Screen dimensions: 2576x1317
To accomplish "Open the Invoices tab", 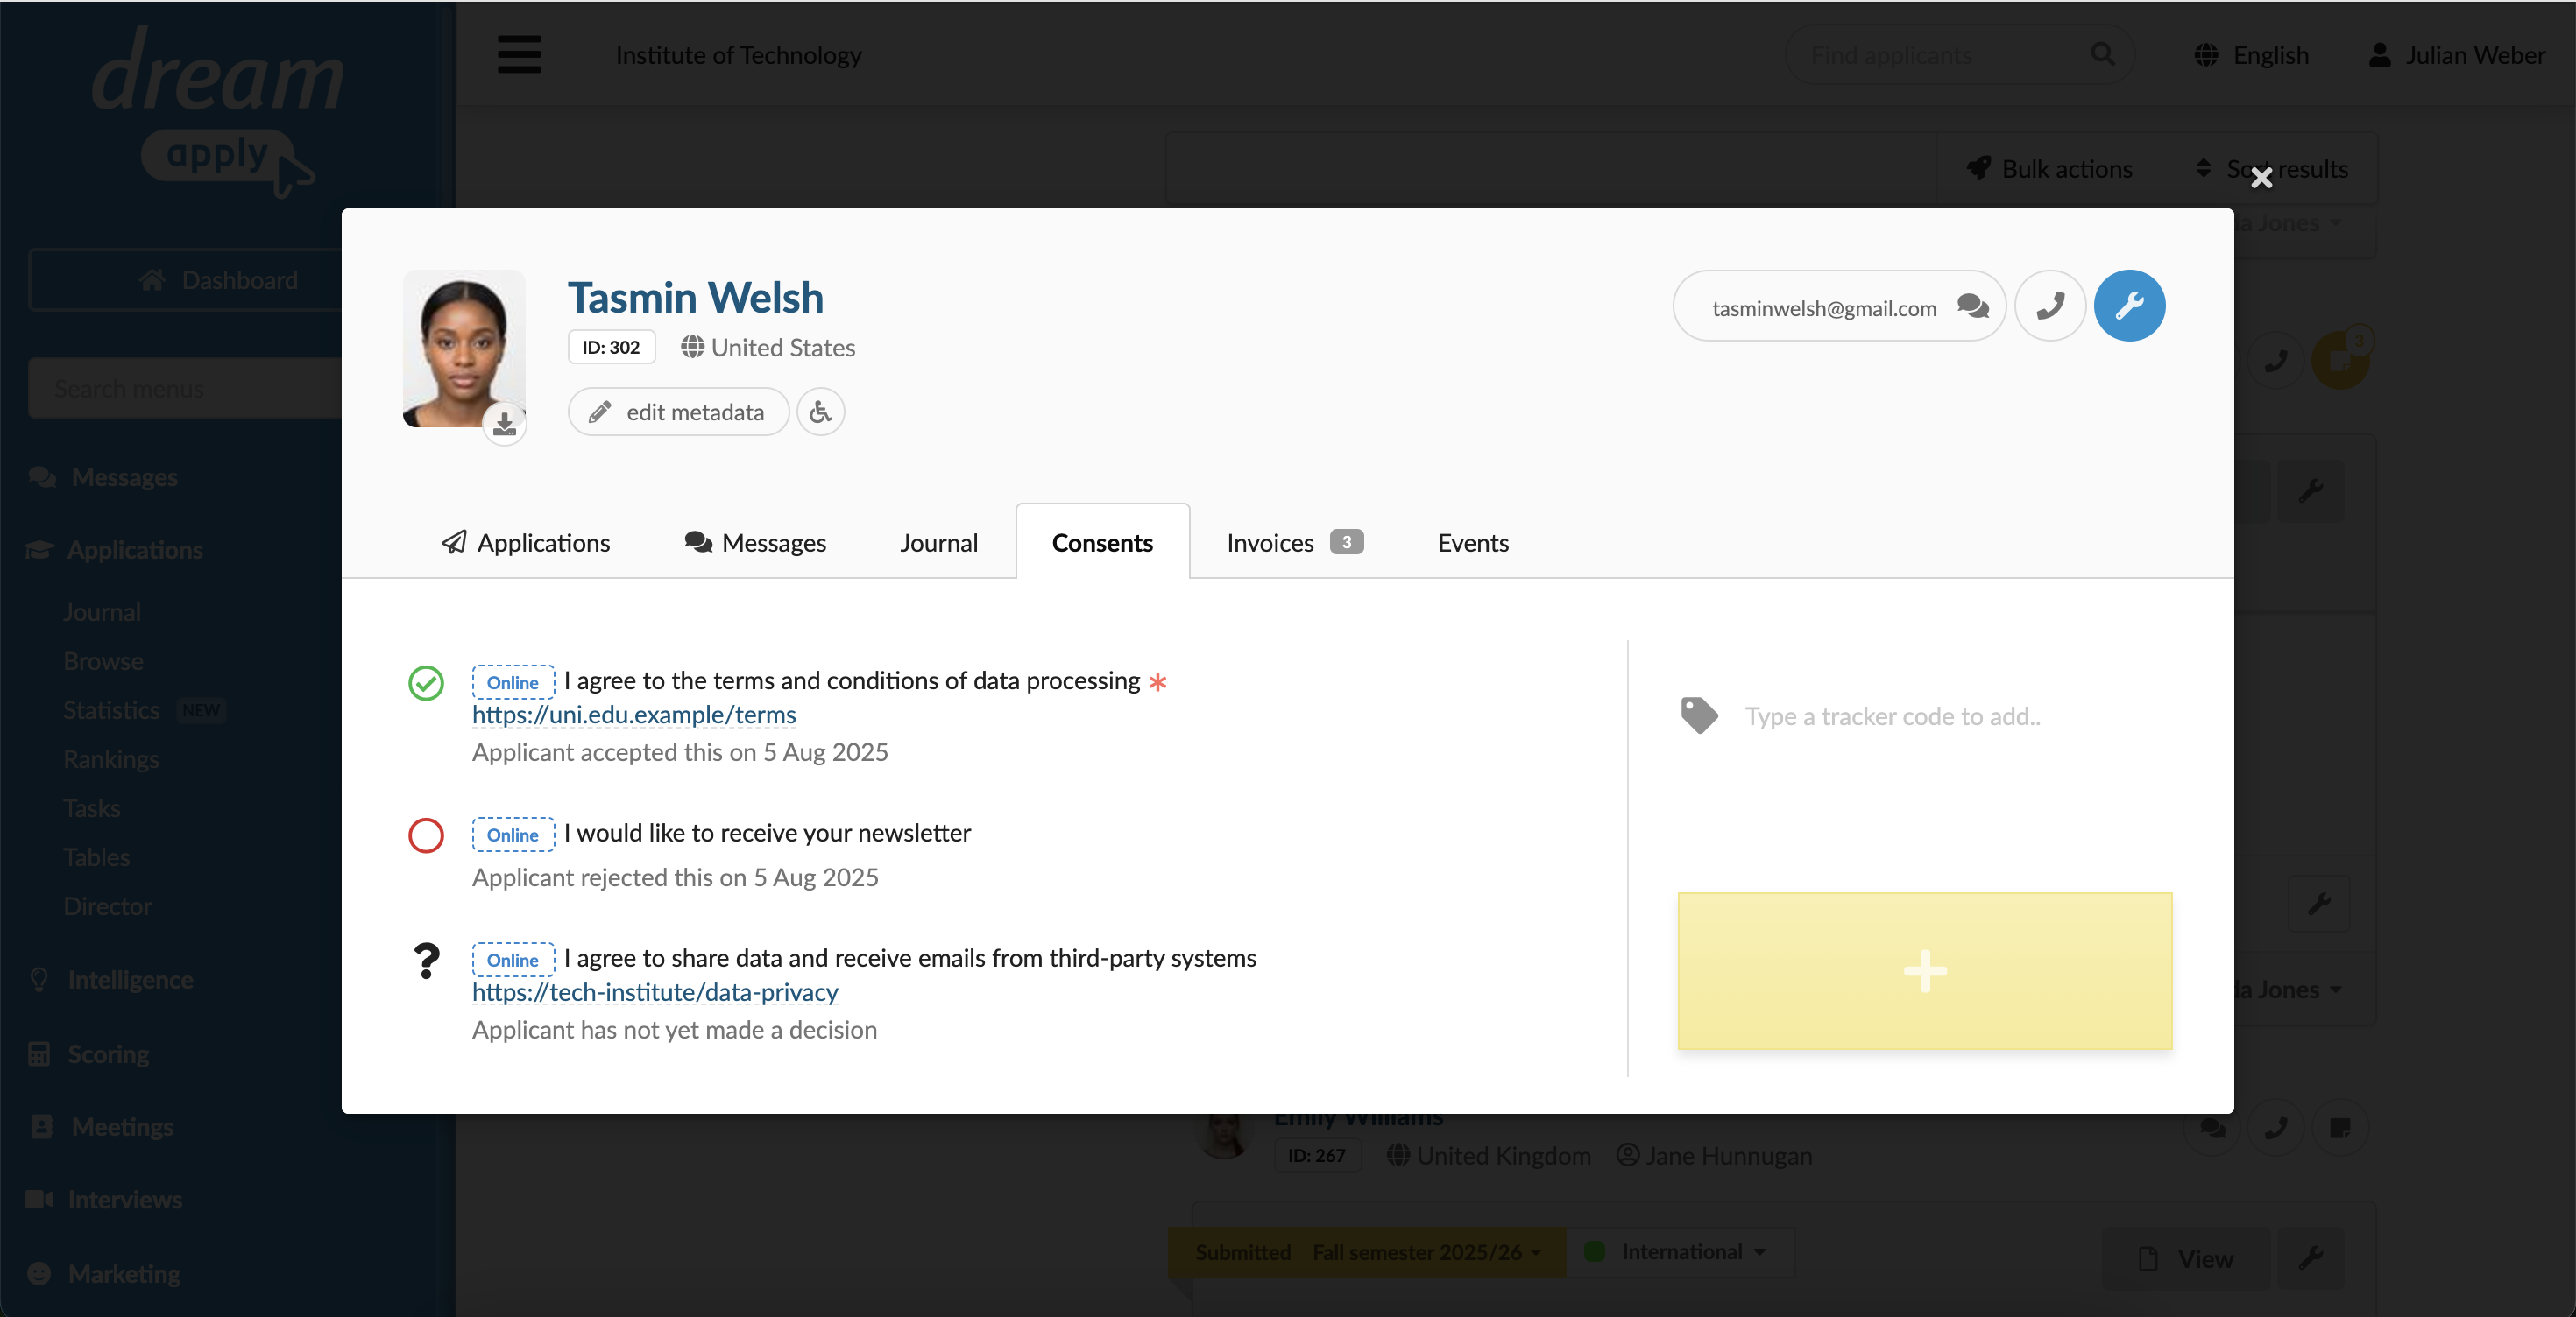I will tap(1294, 543).
